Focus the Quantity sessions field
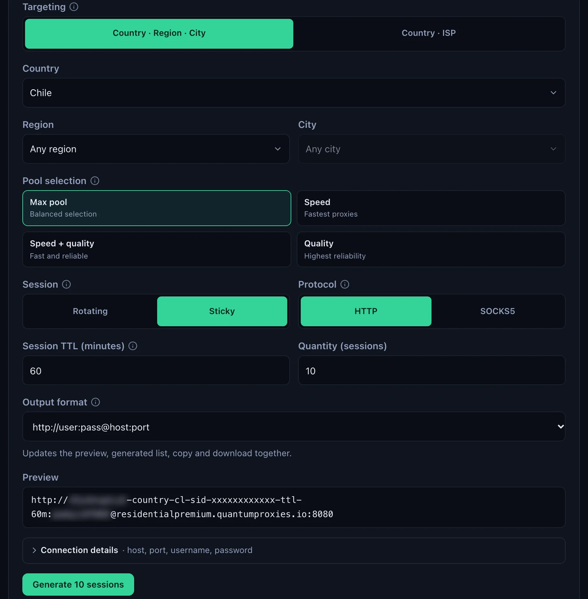This screenshot has width=588, height=599. (431, 371)
